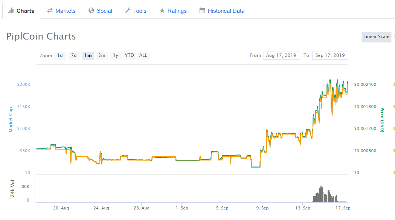Open the Charts tab
This screenshot has height=220, width=395.
pos(21,11)
